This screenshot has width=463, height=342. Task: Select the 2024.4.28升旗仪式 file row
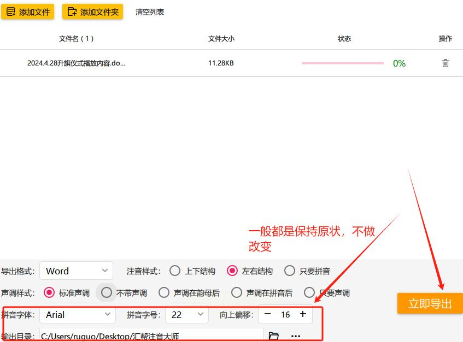pyautogui.click(x=232, y=63)
